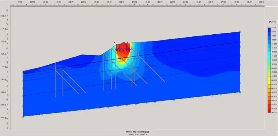
Task: Click the 1700.00 mark on the vertical ruler
Action: (3, 92)
